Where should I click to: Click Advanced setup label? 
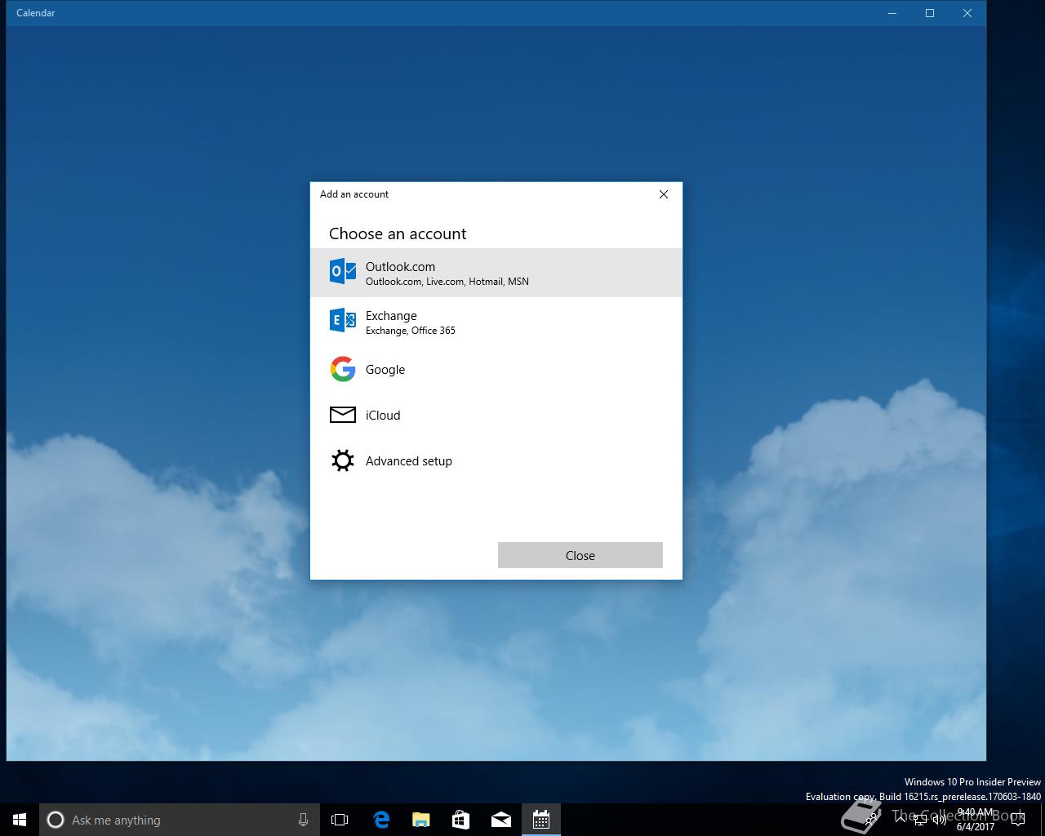point(409,461)
